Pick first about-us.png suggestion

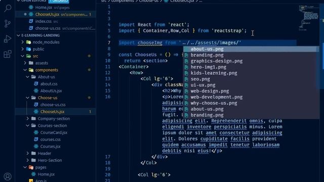pyautogui.click(x=251, y=49)
